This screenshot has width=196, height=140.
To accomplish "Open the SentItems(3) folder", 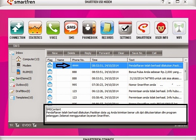I will [24, 78].
